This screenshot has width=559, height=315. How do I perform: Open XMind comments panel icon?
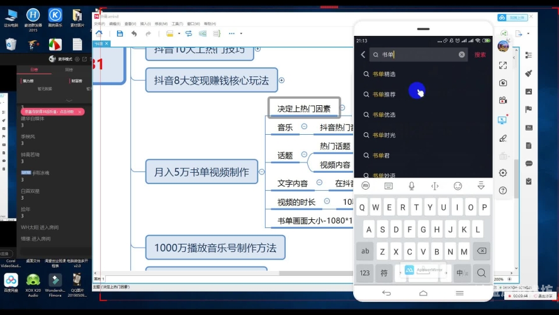tap(529, 163)
